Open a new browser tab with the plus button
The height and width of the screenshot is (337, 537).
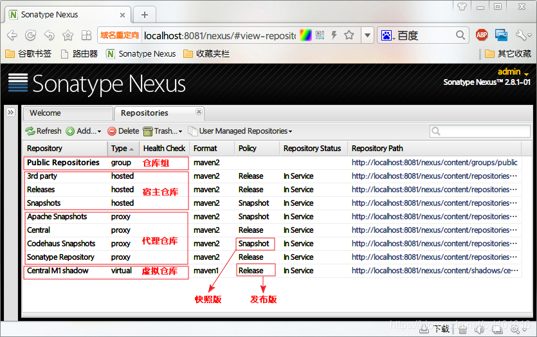pyautogui.click(x=145, y=15)
